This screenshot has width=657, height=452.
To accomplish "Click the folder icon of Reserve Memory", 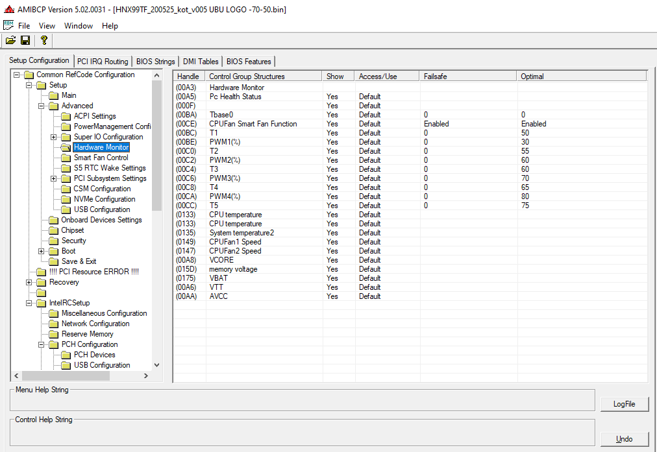I will pyautogui.click(x=53, y=334).
